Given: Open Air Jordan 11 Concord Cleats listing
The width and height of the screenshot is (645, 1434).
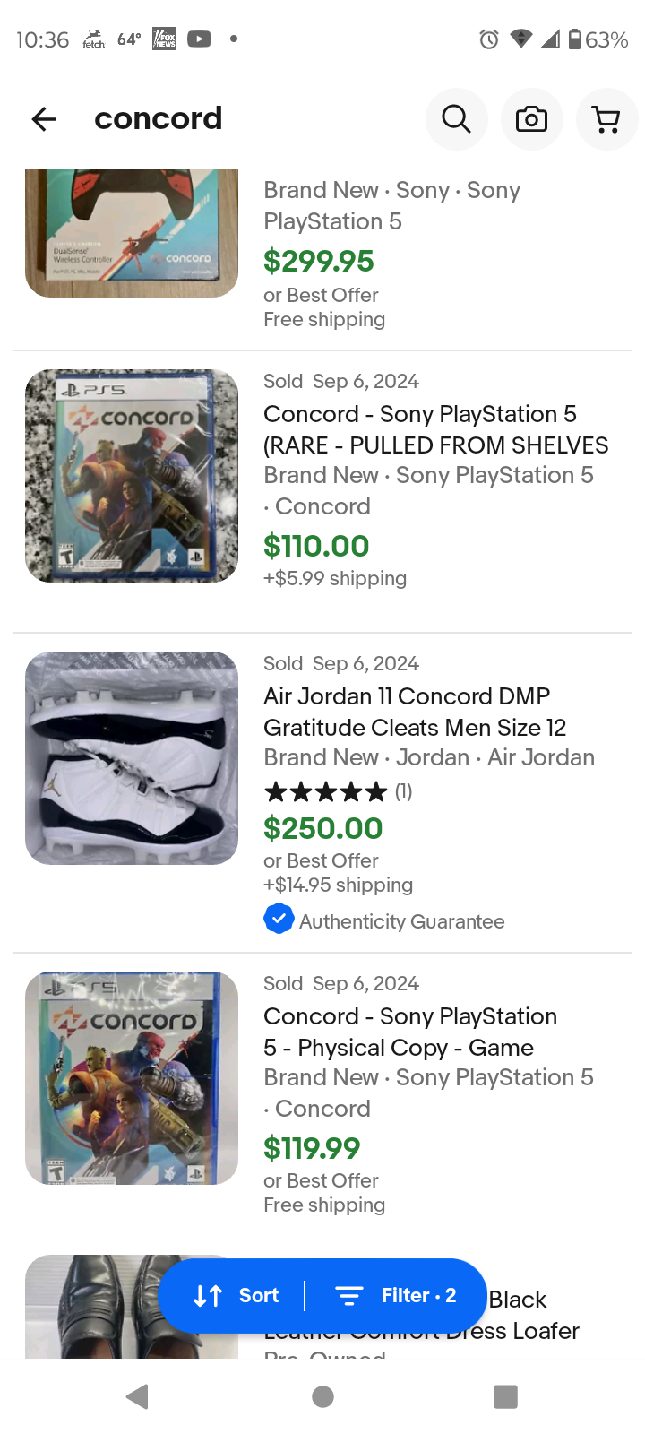Looking at the screenshot, I should point(415,712).
